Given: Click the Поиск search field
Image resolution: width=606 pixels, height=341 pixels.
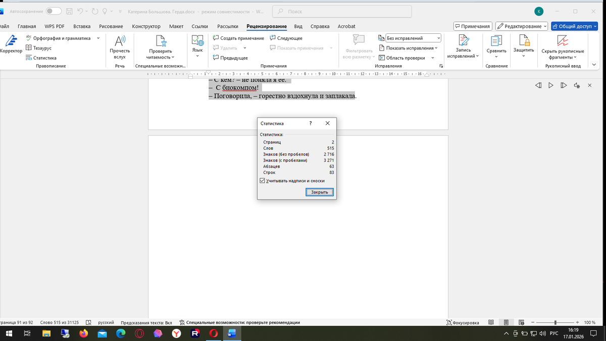Looking at the screenshot, I should [341, 11].
